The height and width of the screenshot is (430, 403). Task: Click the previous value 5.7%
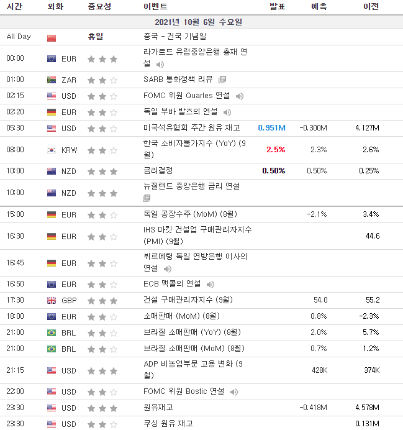pos(371,332)
